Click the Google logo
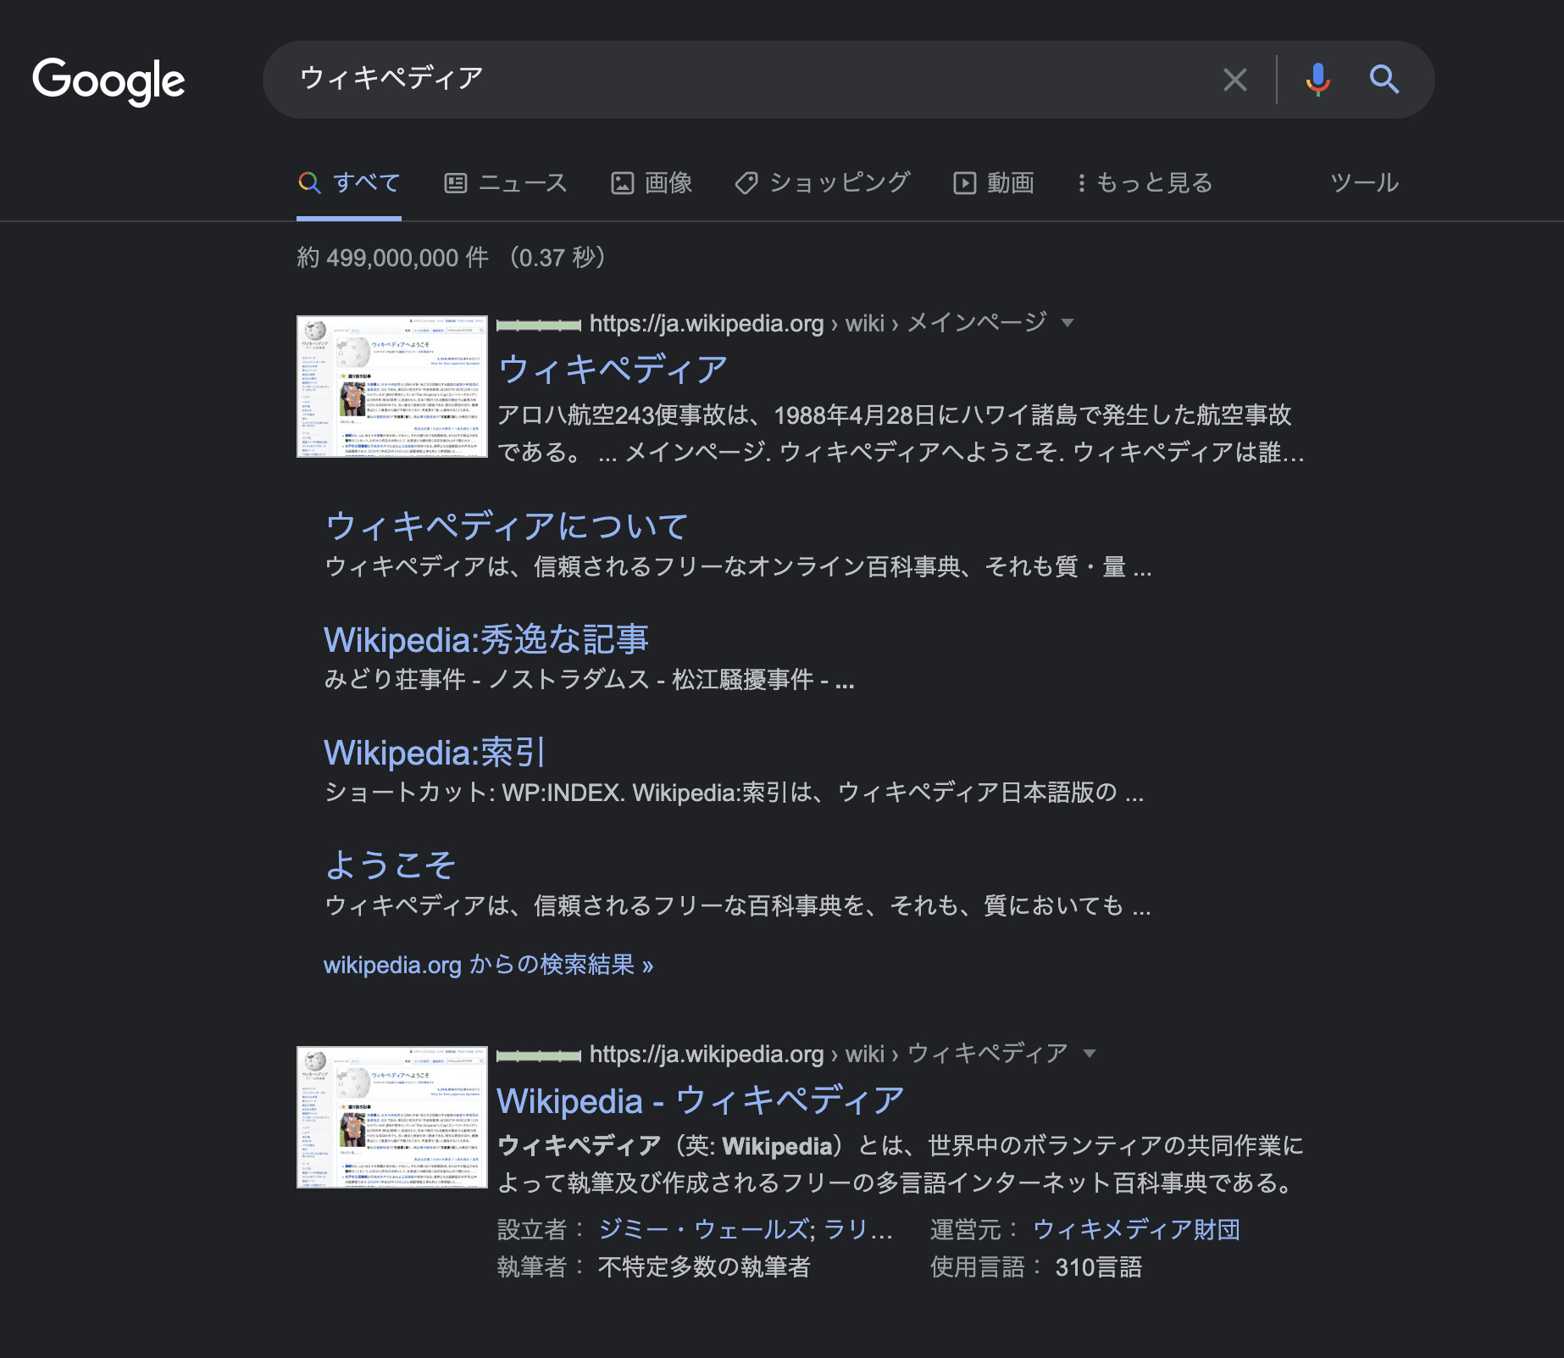 click(x=108, y=81)
